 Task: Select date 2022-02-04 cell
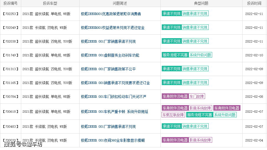point(254,140)
